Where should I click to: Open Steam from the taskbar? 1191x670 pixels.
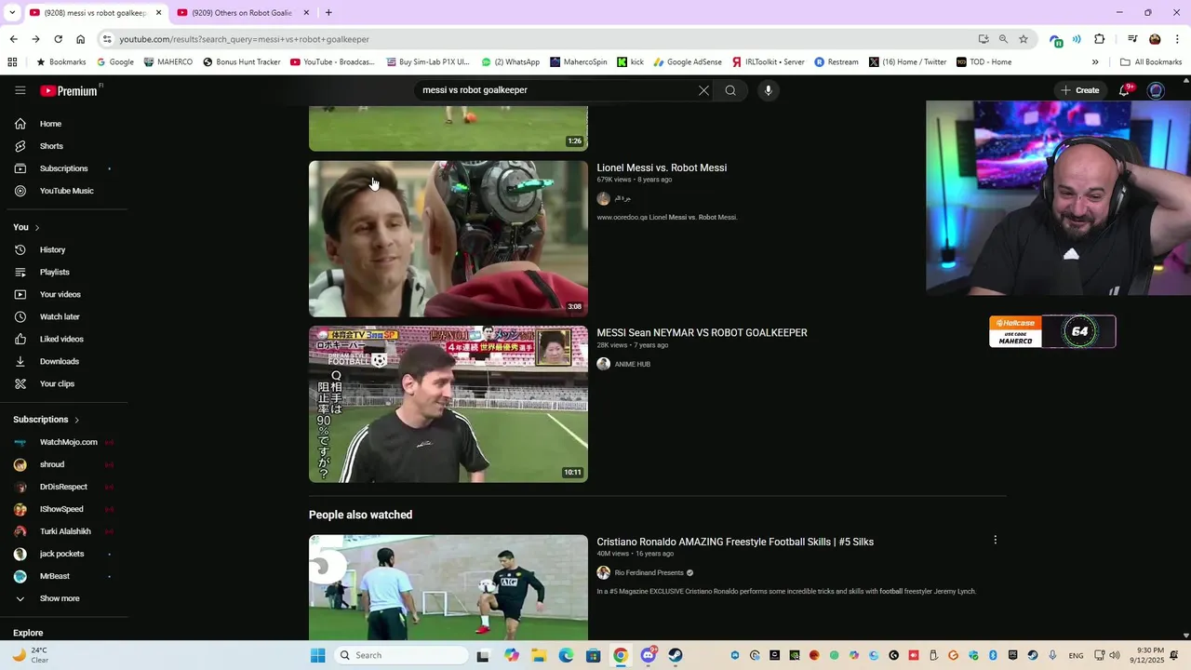[x=676, y=655]
